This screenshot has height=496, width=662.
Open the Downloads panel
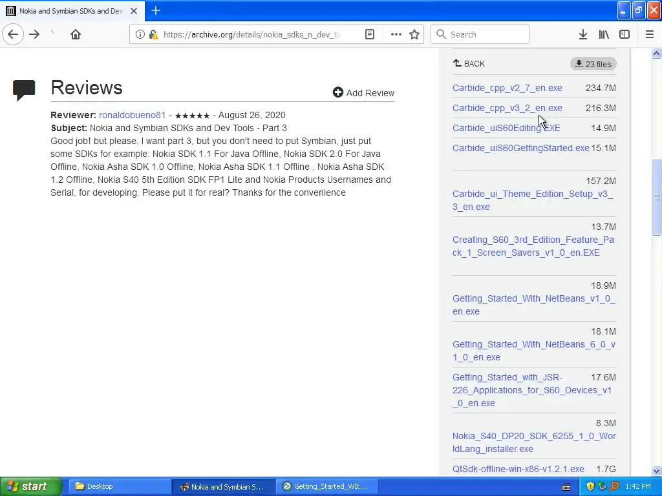(583, 34)
